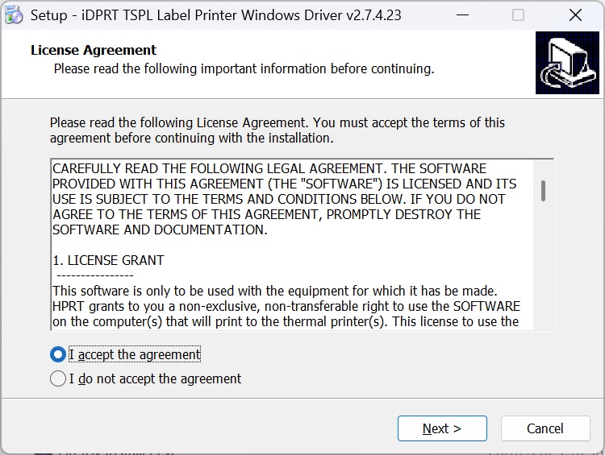The height and width of the screenshot is (455, 605).
Task: Click the "1. LICENSE GRANT" heading
Action: coord(108,260)
